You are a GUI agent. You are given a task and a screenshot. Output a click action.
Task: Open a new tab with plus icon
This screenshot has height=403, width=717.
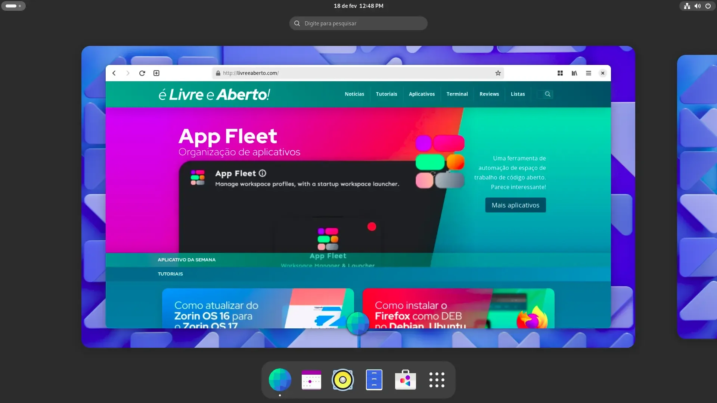coord(156,73)
